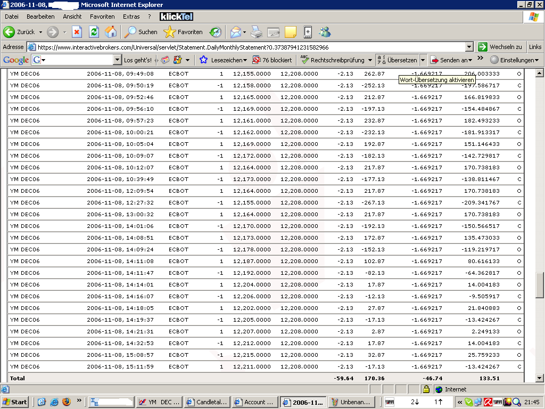This screenshot has width=545, height=409.
Task: Refresh the page with the reload icon
Action: click(x=94, y=32)
